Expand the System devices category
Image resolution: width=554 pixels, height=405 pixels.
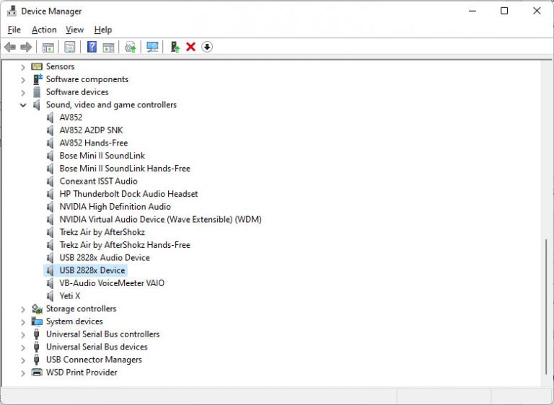pyautogui.click(x=23, y=321)
